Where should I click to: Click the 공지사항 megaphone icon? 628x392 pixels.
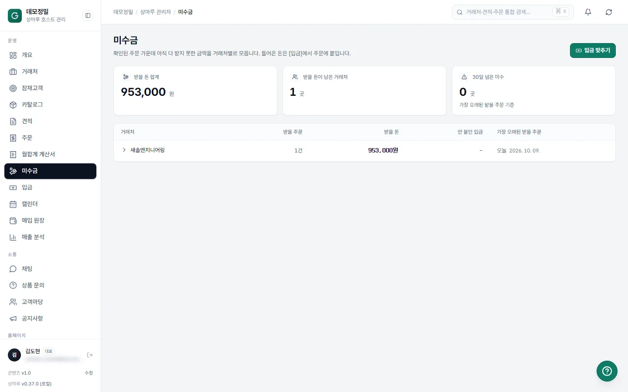pos(13,319)
